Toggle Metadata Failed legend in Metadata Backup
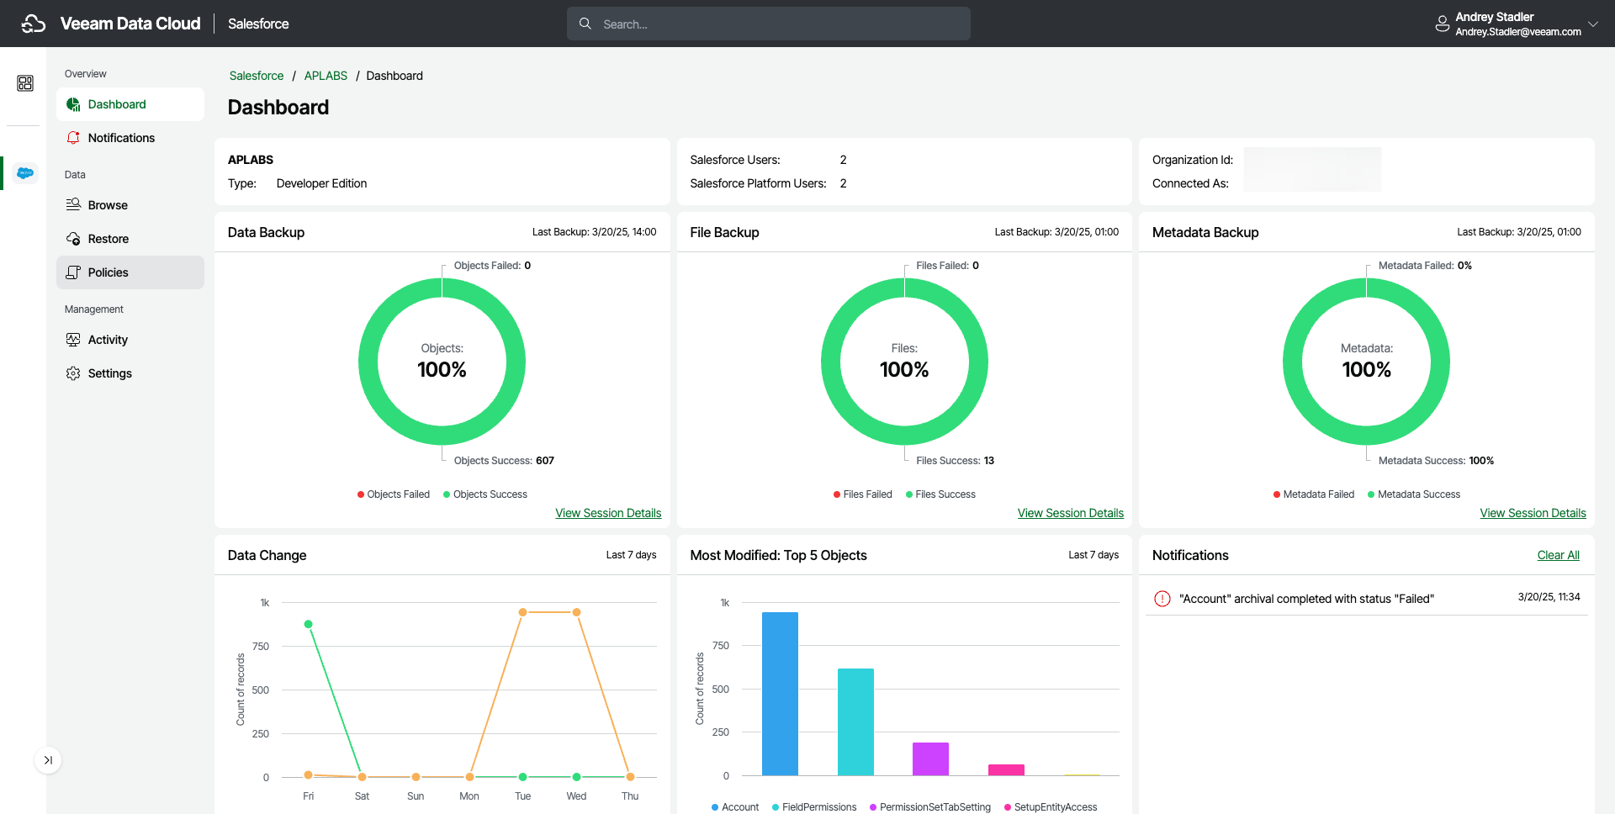 1314,494
